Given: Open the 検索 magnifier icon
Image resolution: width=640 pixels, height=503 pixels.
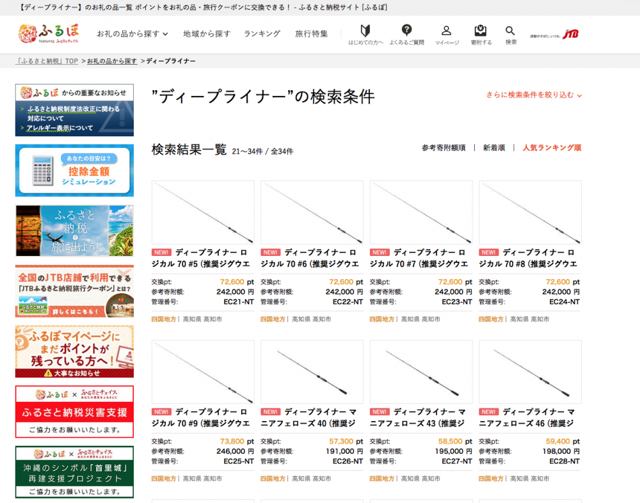Looking at the screenshot, I should pyautogui.click(x=511, y=35).
